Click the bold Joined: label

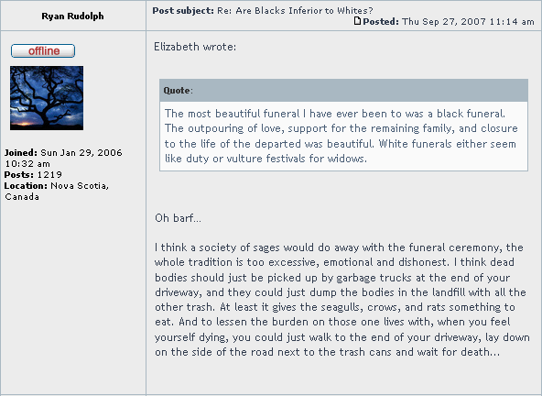pyautogui.click(x=21, y=153)
